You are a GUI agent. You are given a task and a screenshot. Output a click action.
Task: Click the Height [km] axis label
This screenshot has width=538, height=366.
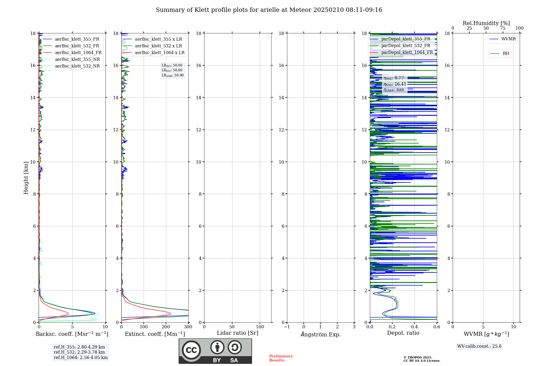pyautogui.click(x=26, y=178)
